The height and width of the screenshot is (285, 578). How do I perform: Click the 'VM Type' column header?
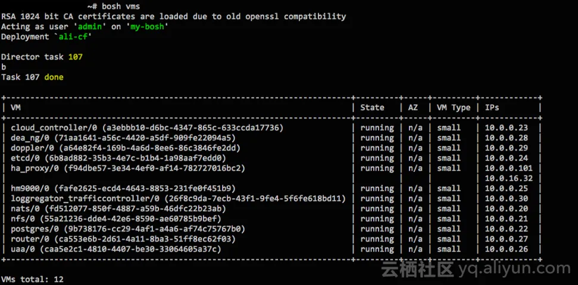tap(453, 108)
